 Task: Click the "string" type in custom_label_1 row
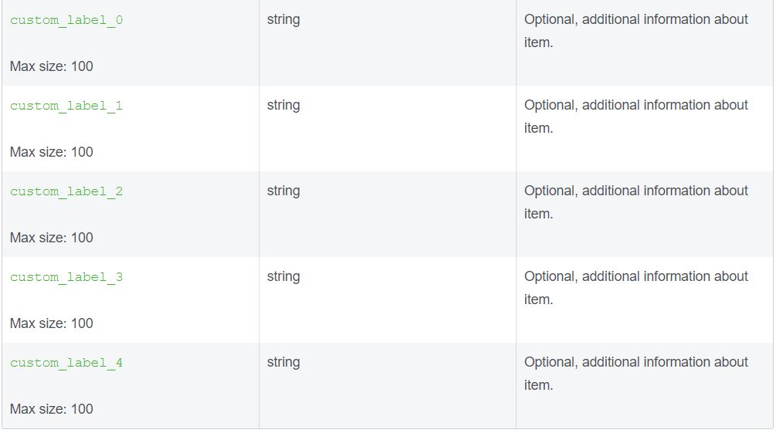tap(283, 106)
